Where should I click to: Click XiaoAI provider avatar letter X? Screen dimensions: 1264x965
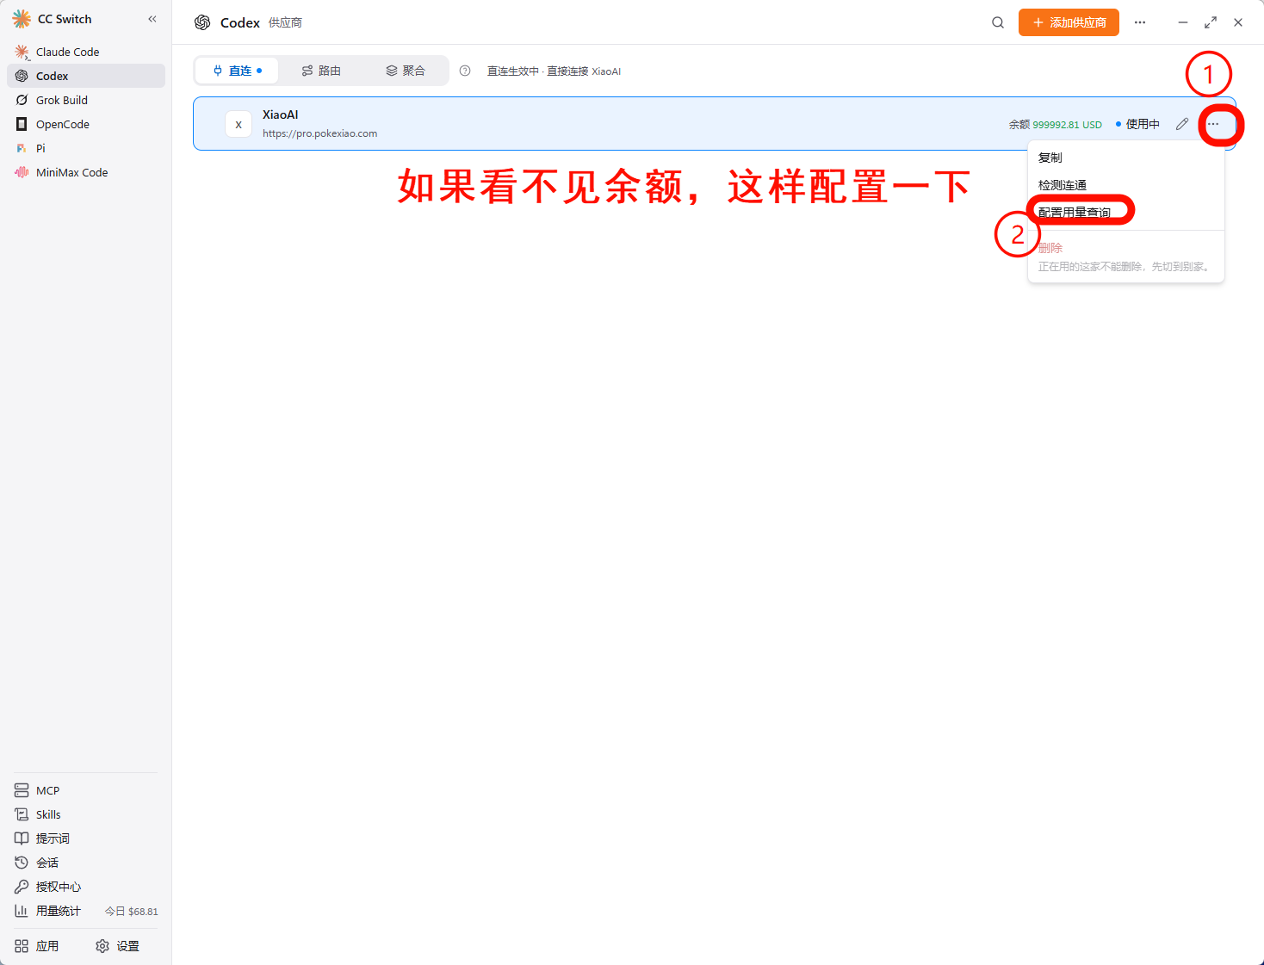point(239,124)
